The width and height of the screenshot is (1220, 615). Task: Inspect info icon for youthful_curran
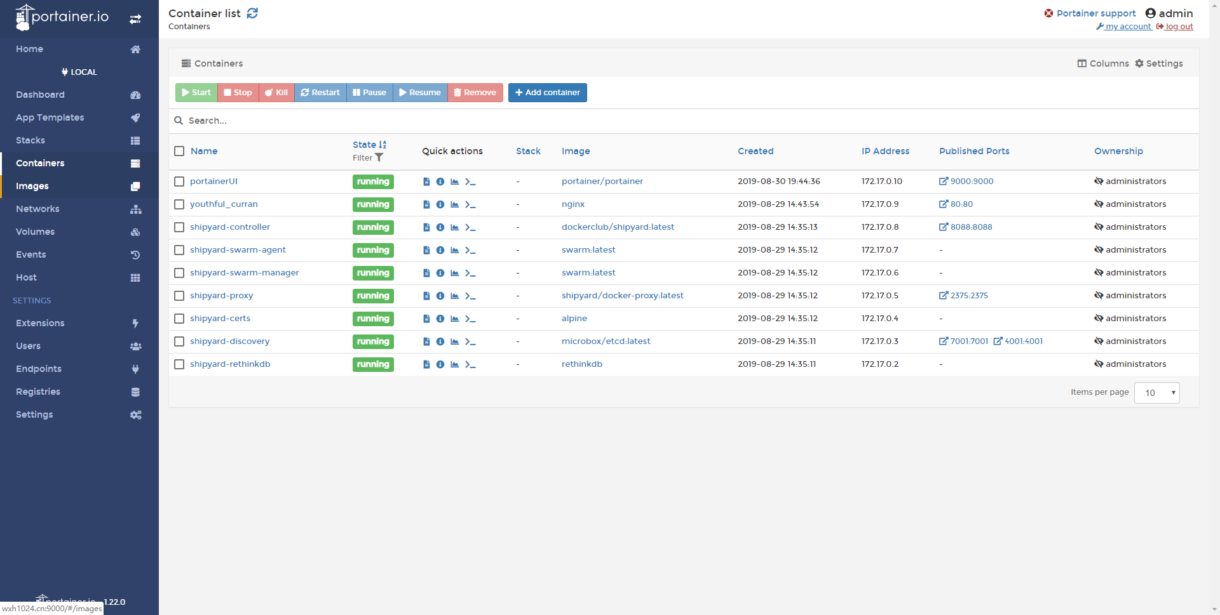click(440, 204)
